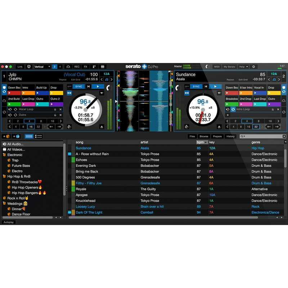Open the Help dropdown menu
Image resolution: width=288 pixels, height=288 pixels.
(244, 67)
